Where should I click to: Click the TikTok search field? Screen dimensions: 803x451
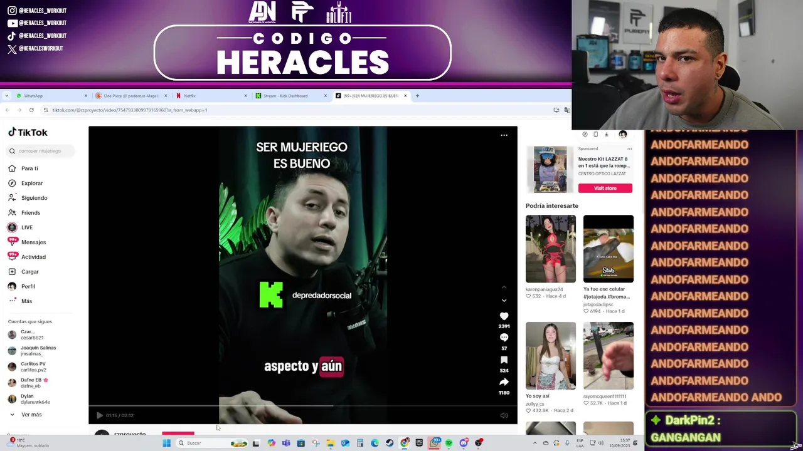[41, 151]
